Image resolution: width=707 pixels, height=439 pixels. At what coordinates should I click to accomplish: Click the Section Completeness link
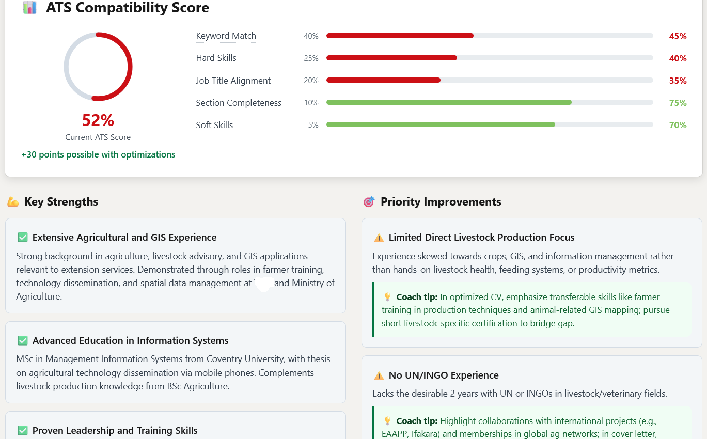tap(238, 103)
